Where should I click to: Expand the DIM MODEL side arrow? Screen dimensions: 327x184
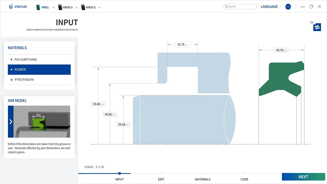click(x=11, y=122)
